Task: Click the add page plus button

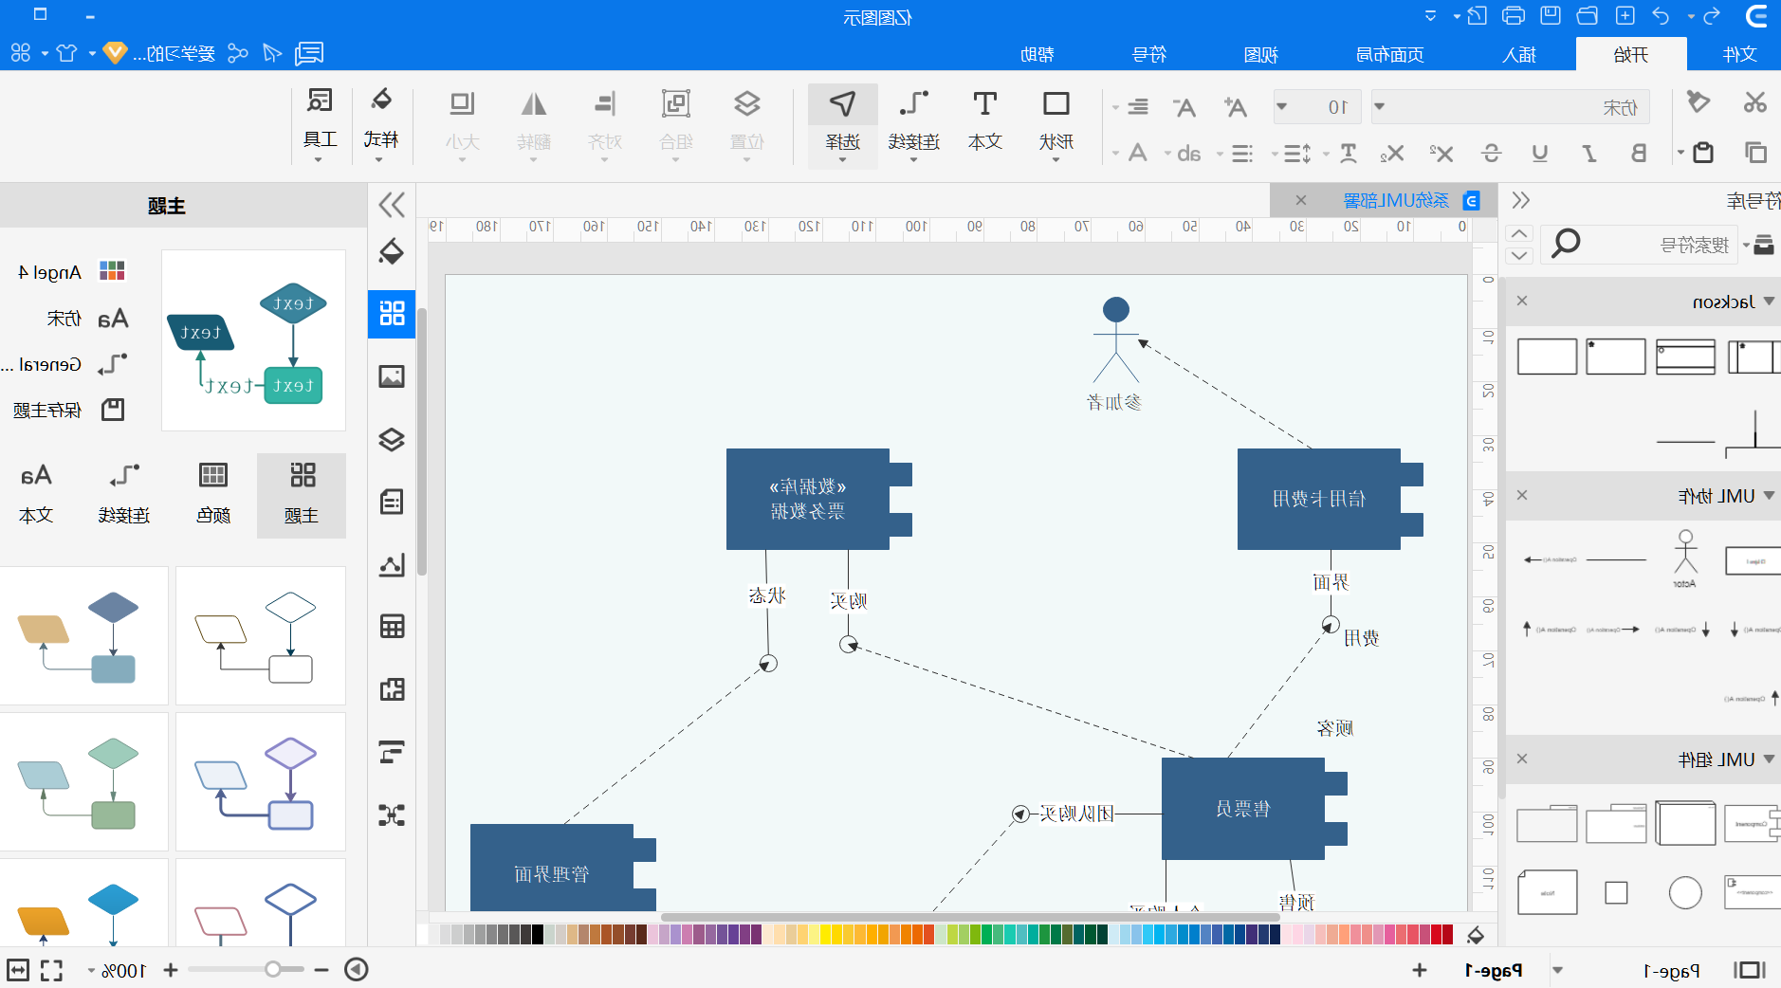Action: tap(1420, 970)
